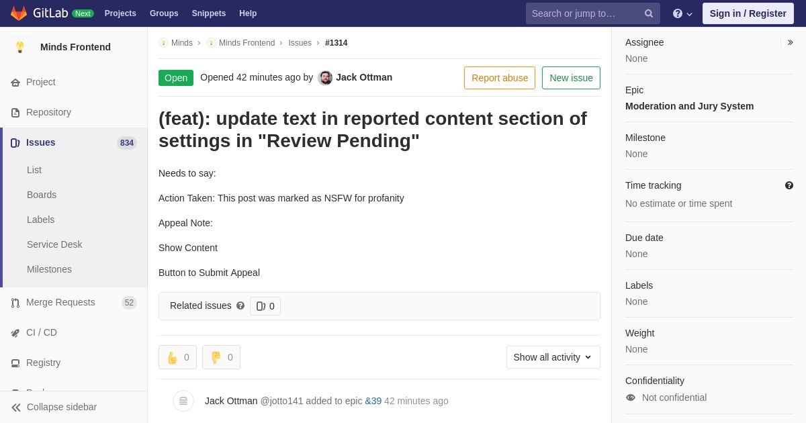The width and height of the screenshot is (806, 423).
Task: Open the Issues List submenu item
Action: pyautogui.click(x=34, y=170)
